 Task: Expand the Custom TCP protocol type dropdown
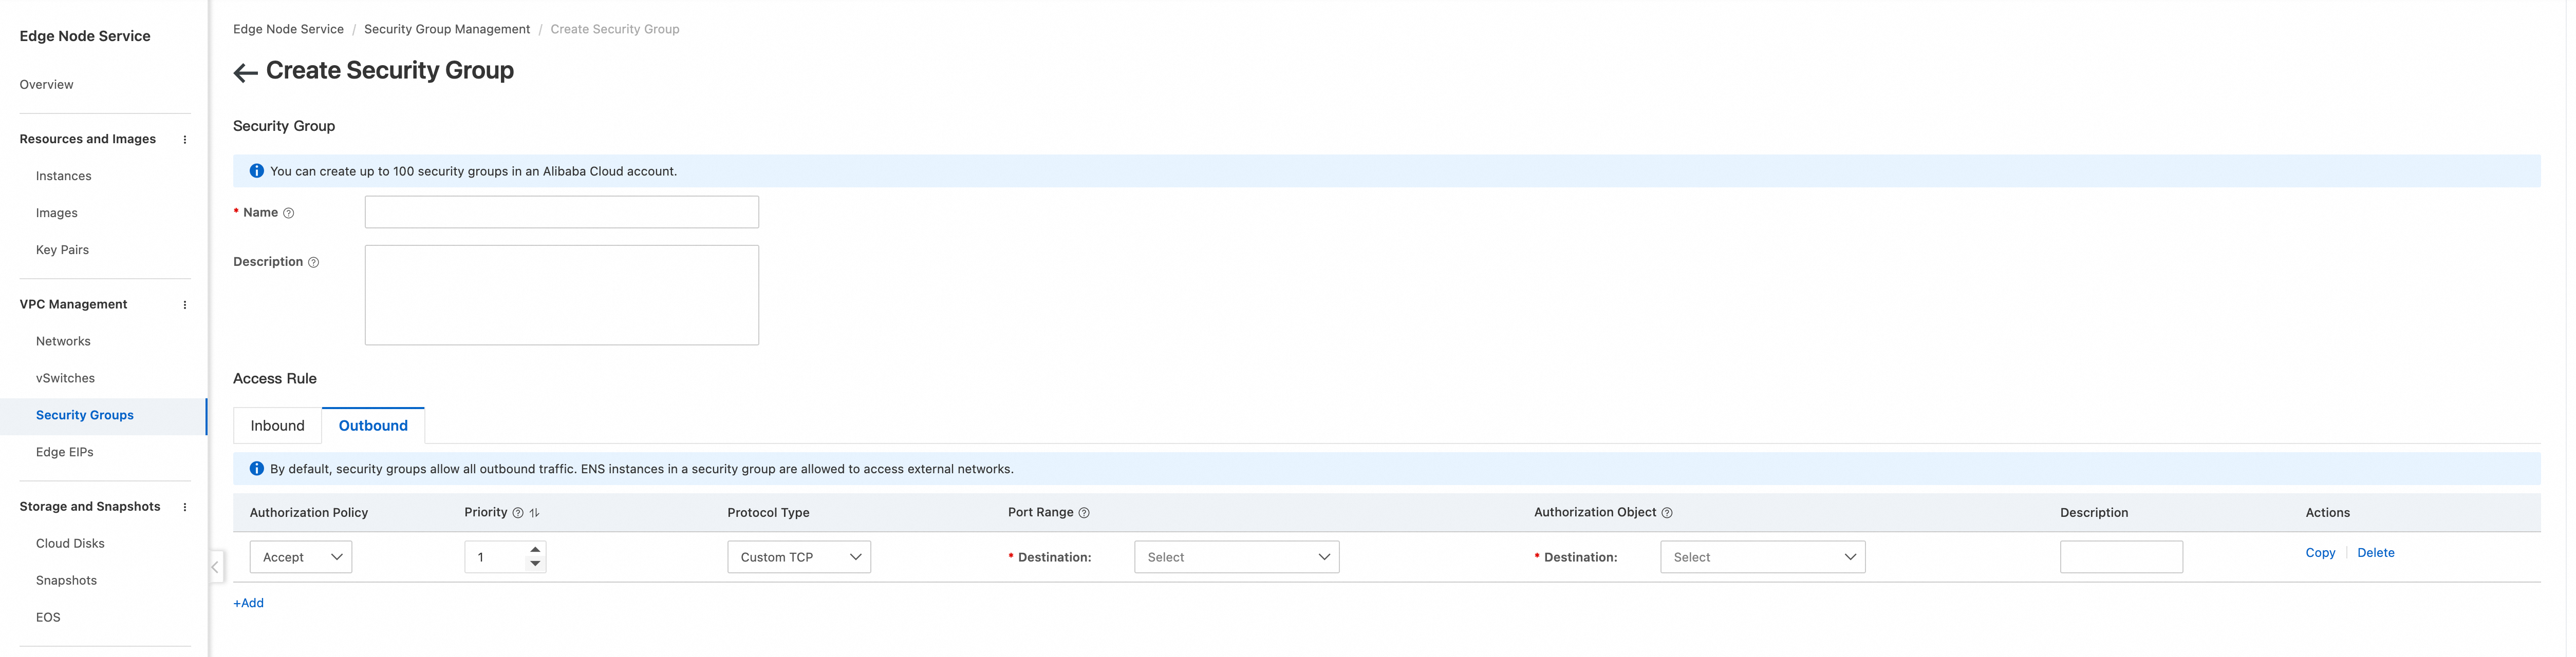pos(799,557)
